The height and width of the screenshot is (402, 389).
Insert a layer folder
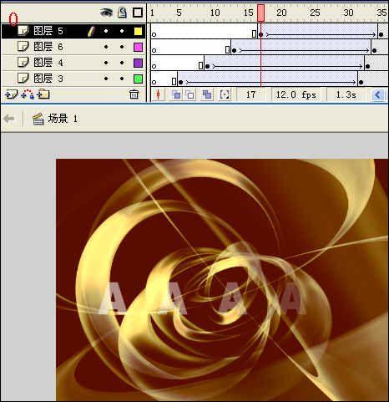[x=43, y=94]
